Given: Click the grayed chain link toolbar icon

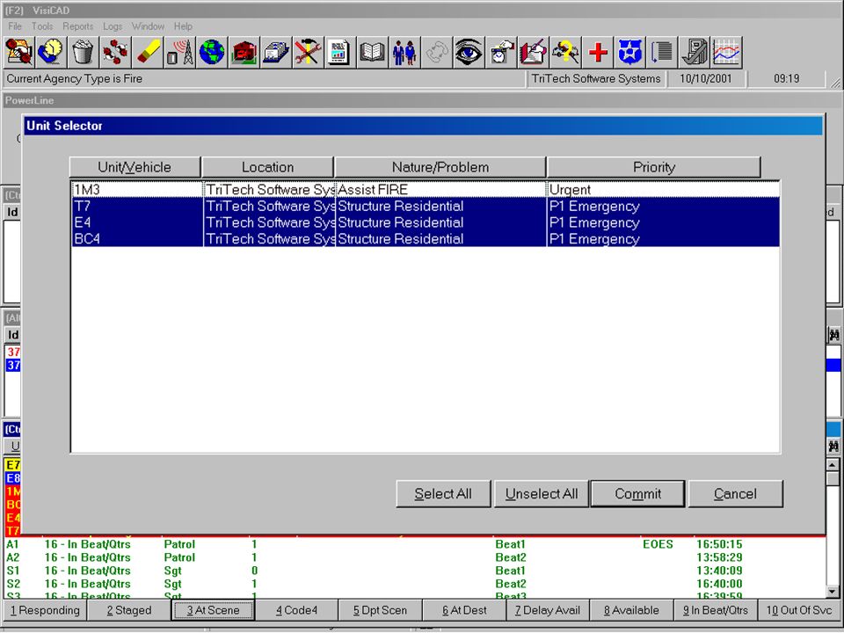Looking at the screenshot, I should click(437, 52).
